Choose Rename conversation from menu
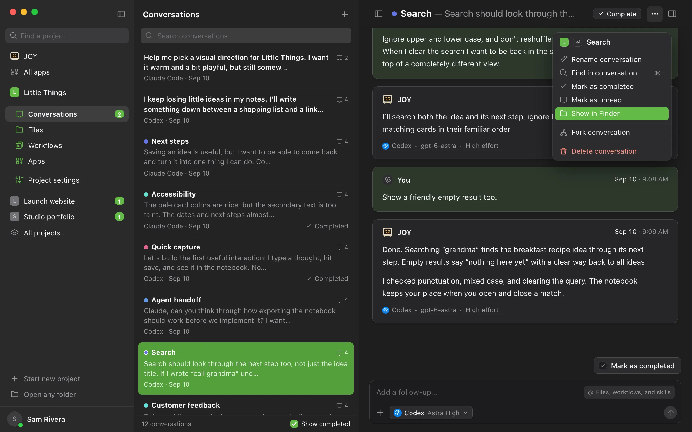 612,59
